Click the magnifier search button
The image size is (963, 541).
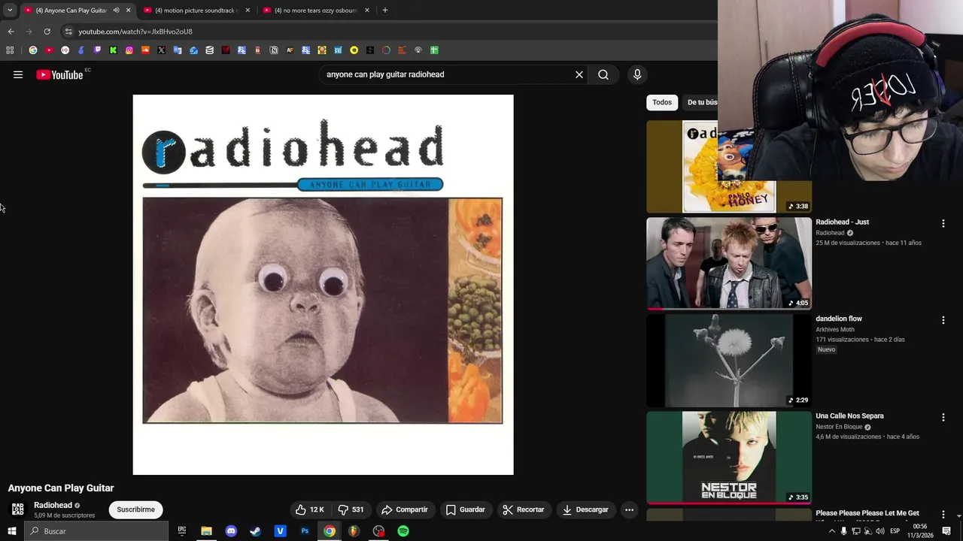603,74
